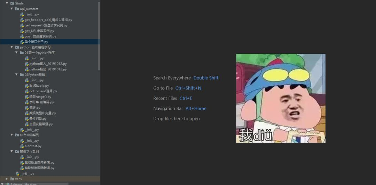Select __init__.py inside 01第一个python程序 folder
376x185 pixels.
tap(37, 58)
